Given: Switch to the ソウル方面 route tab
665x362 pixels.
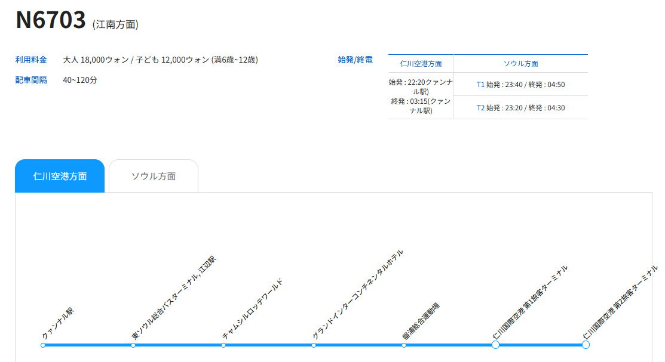Looking at the screenshot, I should coord(154,176).
